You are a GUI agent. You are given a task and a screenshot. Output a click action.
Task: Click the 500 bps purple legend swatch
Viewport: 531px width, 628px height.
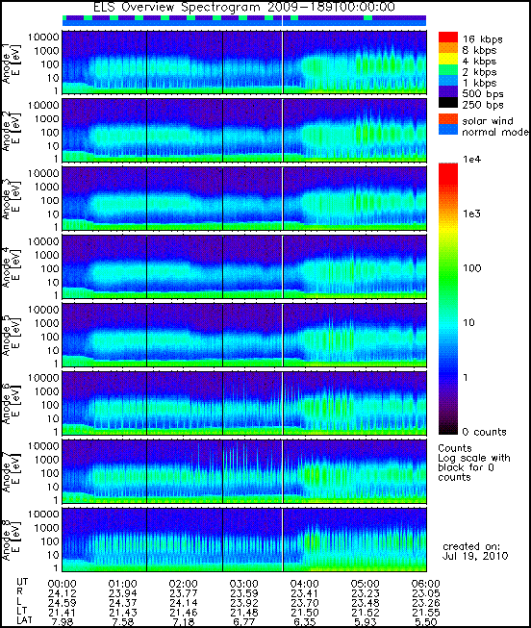click(448, 91)
